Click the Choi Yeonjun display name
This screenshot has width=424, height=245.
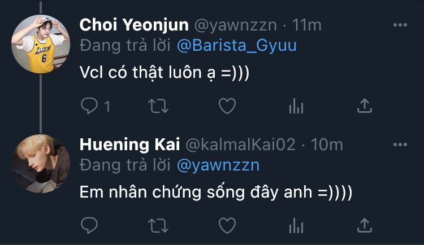coord(134,25)
